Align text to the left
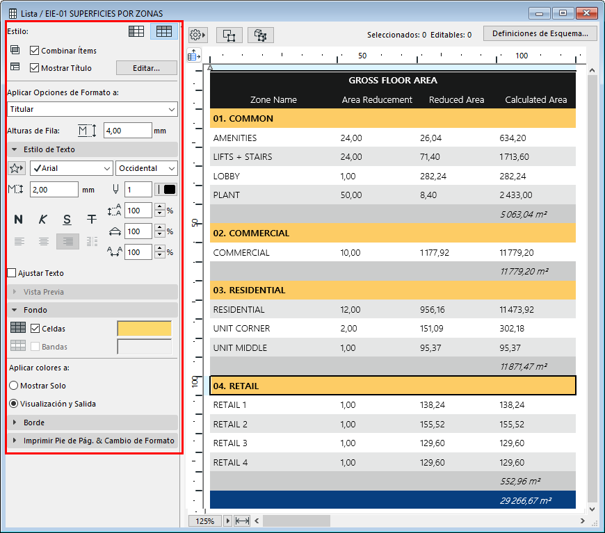The width and height of the screenshot is (605, 533). pos(19,241)
